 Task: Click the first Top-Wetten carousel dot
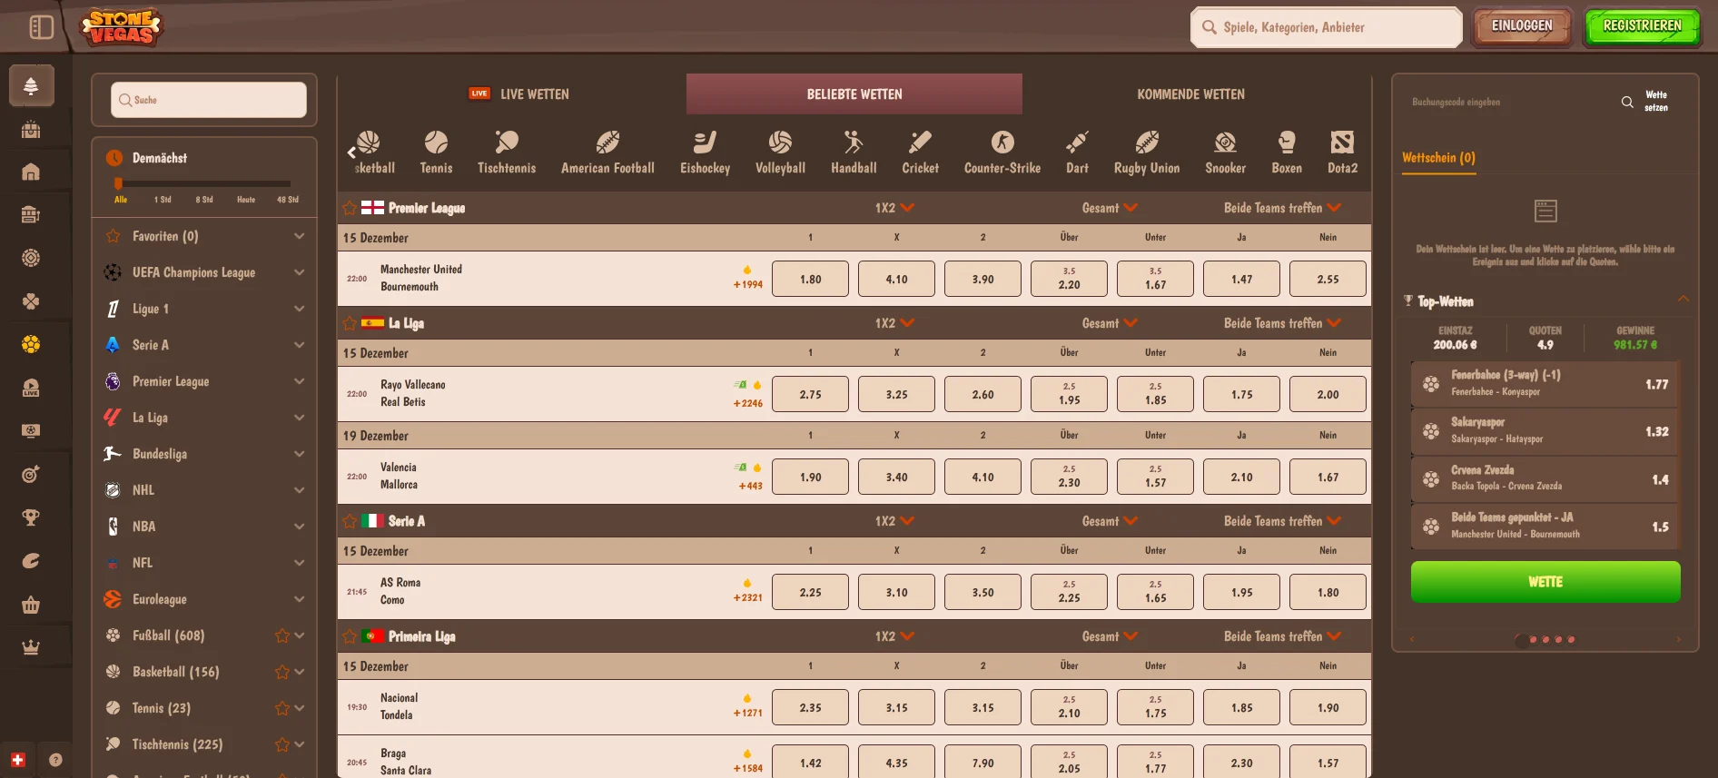click(x=1521, y=640)
